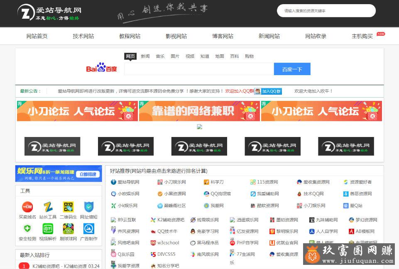
Task: Open the 爱站导航网 link in recommendations
Action: click(x=129, y=182)
